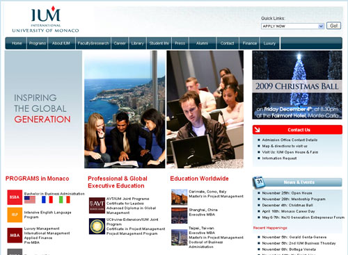Open Admission Office Contact Details link

pyautogui.click(x=290, y=140)
